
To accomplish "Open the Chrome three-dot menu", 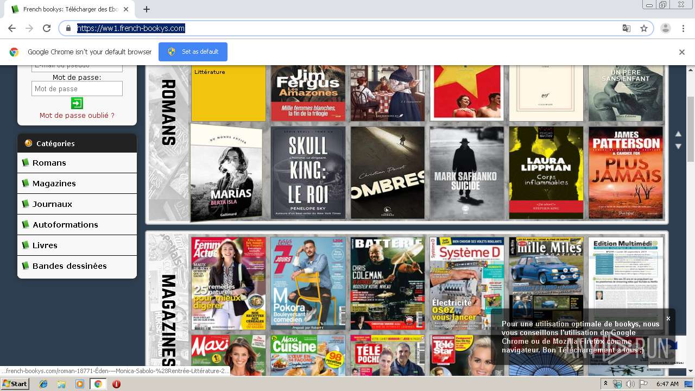I will point(683,28).
